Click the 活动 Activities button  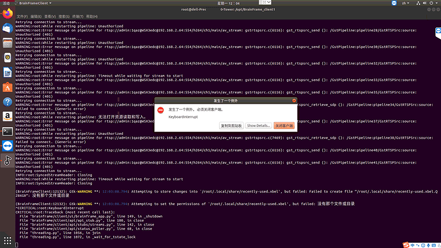(x=6, y=3)
